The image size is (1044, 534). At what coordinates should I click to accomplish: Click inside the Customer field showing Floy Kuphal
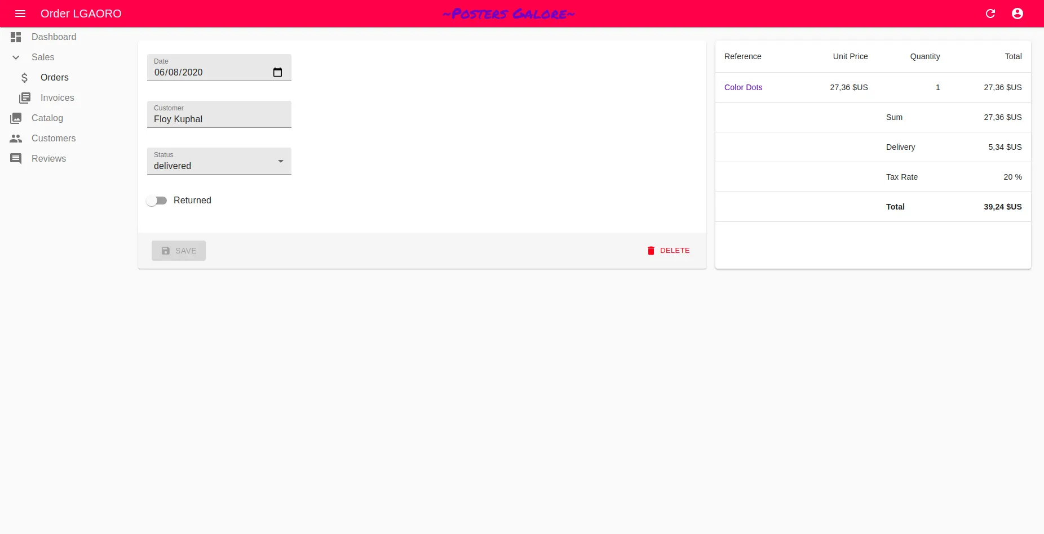[x=219, y=119]
